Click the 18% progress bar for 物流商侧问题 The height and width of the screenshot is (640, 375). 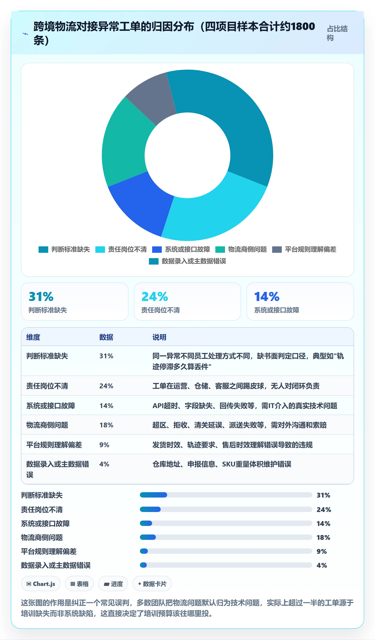(x=226, y=537)
